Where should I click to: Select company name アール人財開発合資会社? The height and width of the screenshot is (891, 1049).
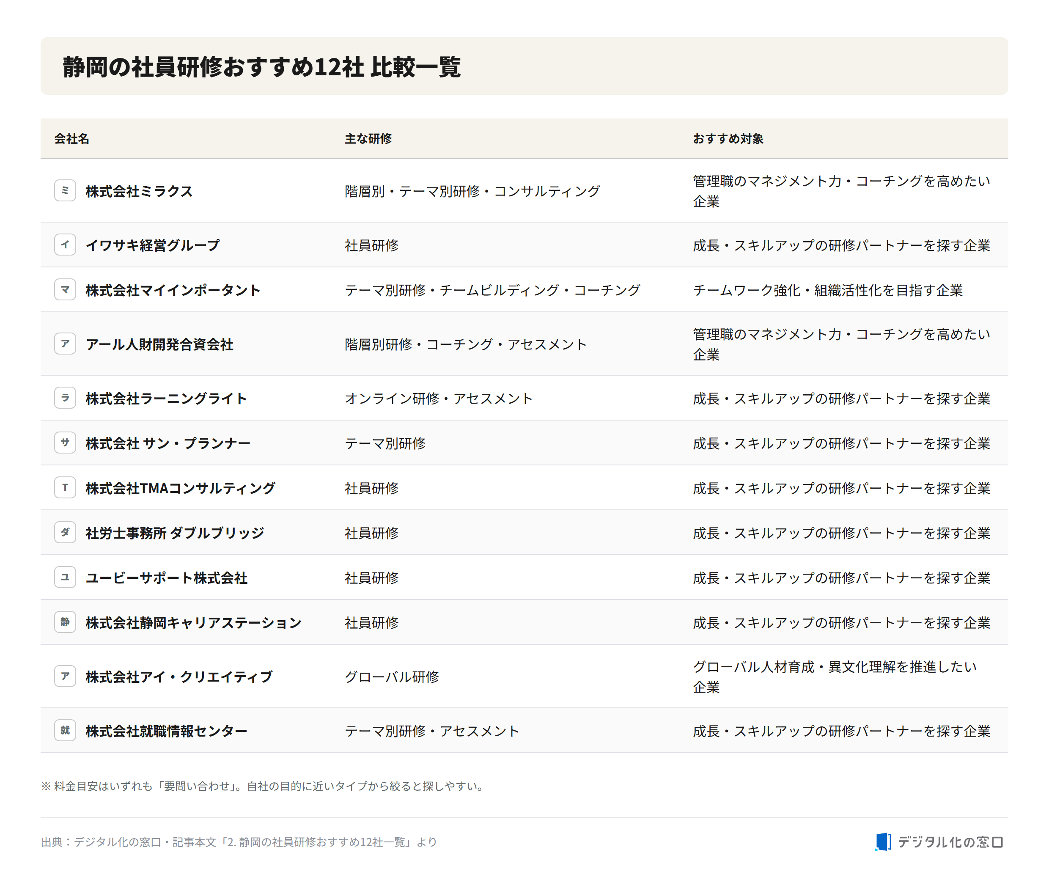click(159, 344)
